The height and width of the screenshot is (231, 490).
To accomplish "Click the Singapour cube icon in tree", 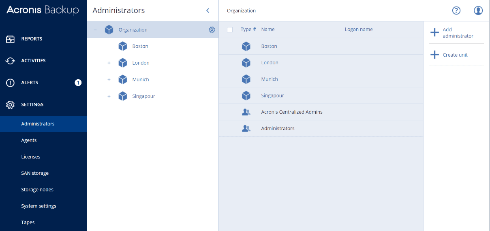I will 123,96.
